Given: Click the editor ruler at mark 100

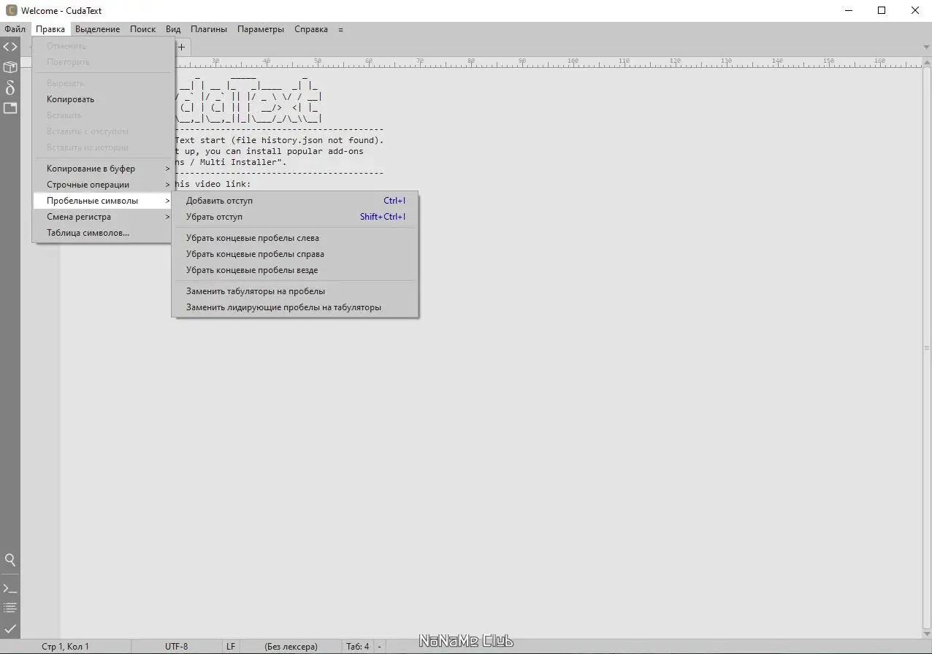Looking at the screenshot, I should tap(573, 61).
